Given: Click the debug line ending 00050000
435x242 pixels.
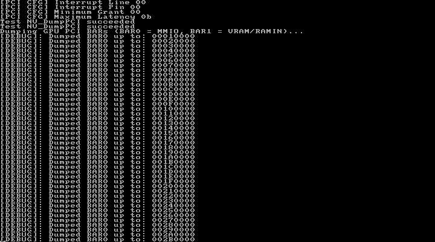Looking at the screenshot, I should click(x=97, y=56).
